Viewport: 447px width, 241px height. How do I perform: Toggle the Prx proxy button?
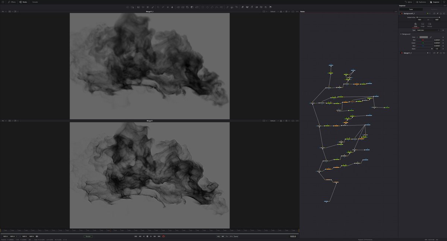click(227, 236)
